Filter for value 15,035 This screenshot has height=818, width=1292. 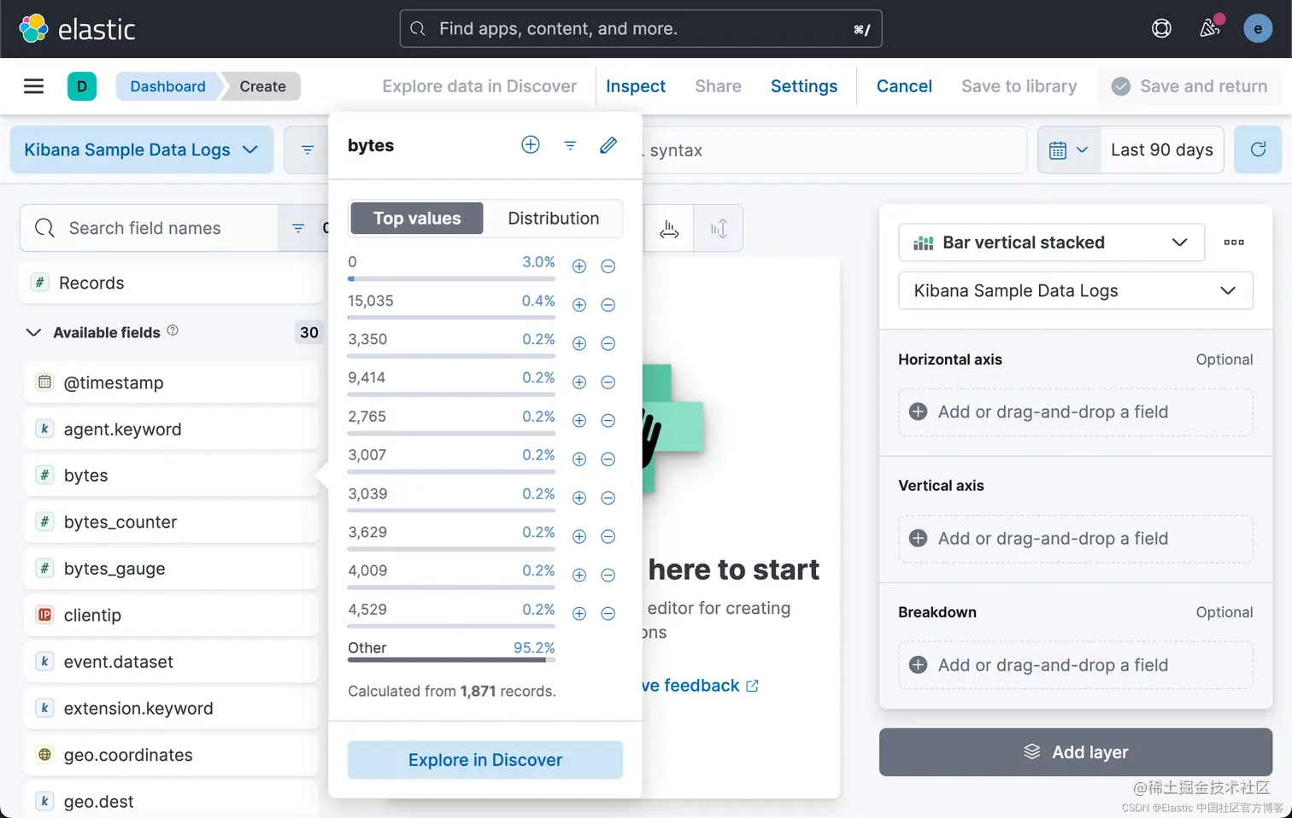click(x=579, y=305)
